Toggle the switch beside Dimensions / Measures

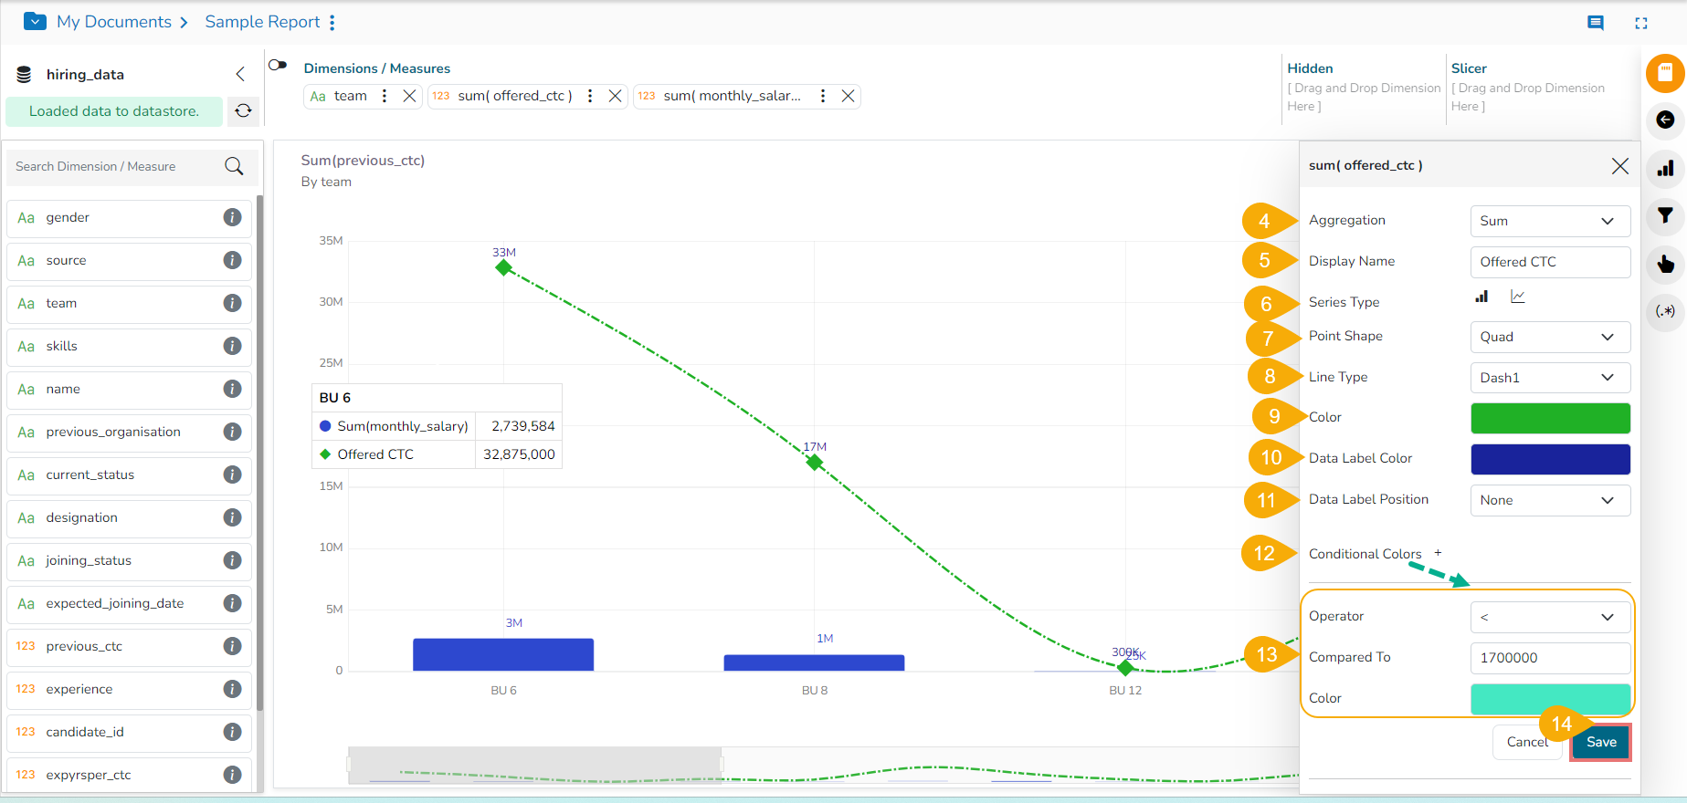click(x=278, y=65)
